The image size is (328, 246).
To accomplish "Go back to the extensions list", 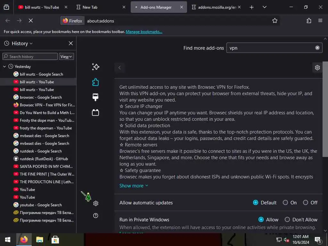I will (x=119, y=68).
